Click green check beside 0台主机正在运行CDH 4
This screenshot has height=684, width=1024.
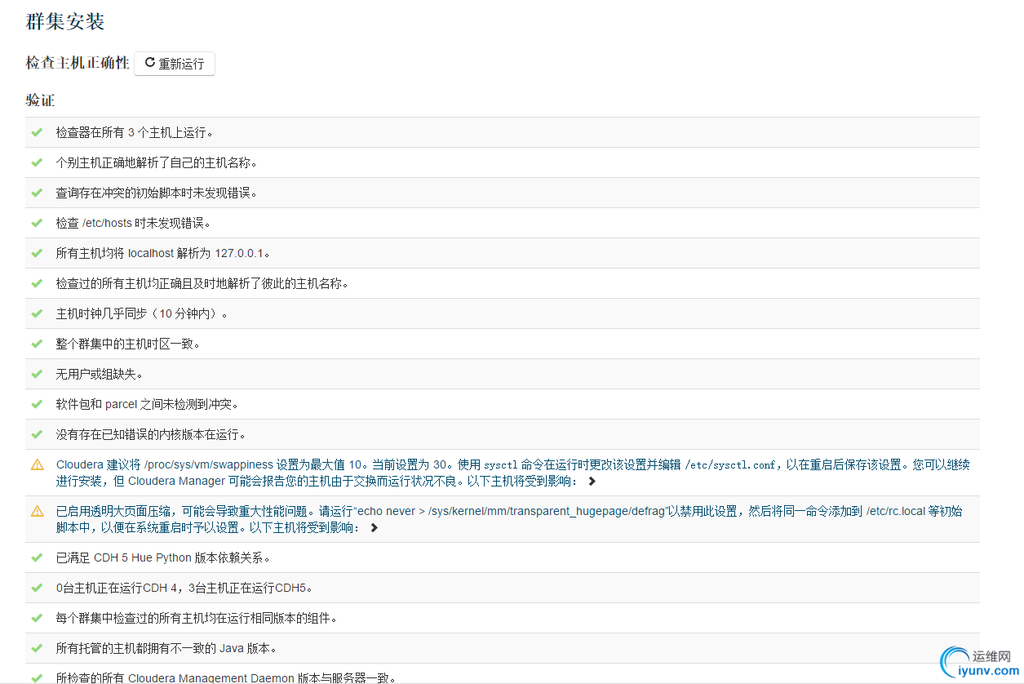point(37,588)
